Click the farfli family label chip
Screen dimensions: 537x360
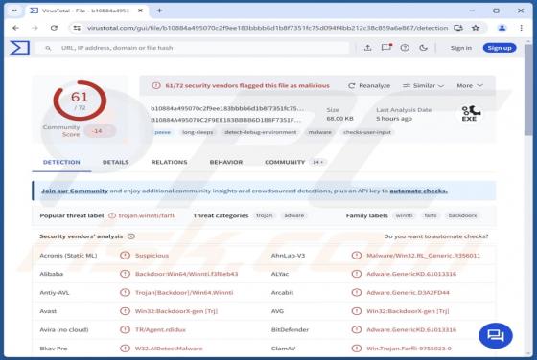click(431, 215)
